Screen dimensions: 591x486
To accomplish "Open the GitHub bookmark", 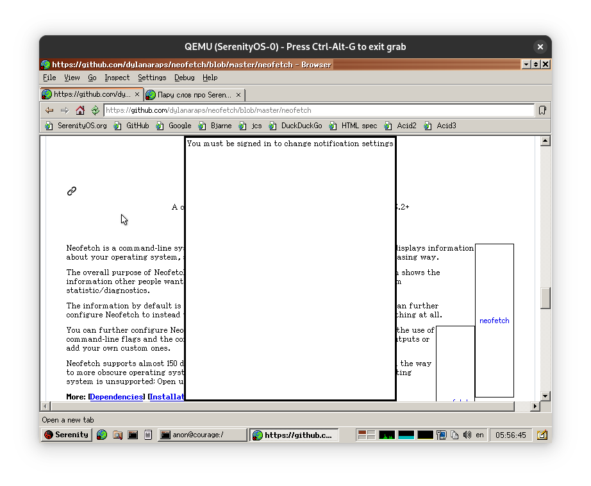I will tap(131, 126).
